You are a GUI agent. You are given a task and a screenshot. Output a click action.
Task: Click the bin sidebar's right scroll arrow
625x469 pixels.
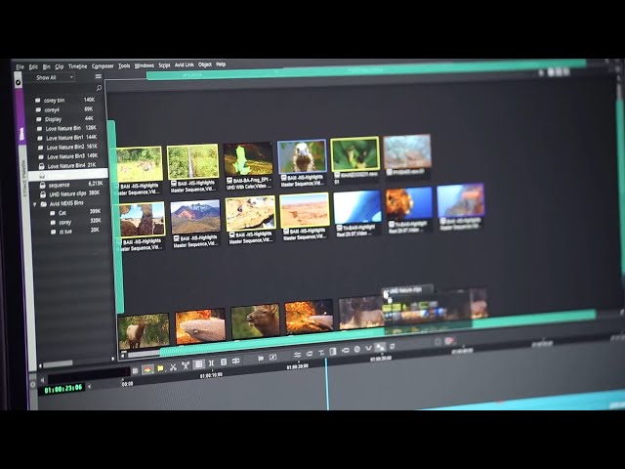[113, 359]
